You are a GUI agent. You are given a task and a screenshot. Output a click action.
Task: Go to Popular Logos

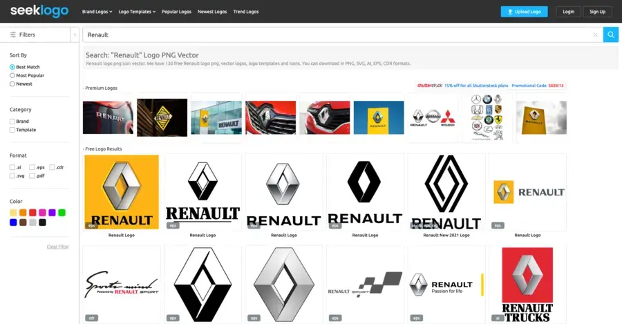(176, 12)
